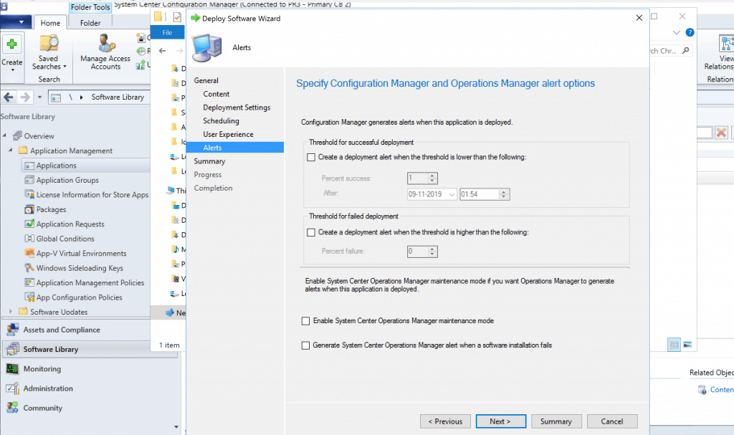Cancel the Deploy Software Wizard
The image size is (734, 435).
pyautogui.click(x=612, y=421)
